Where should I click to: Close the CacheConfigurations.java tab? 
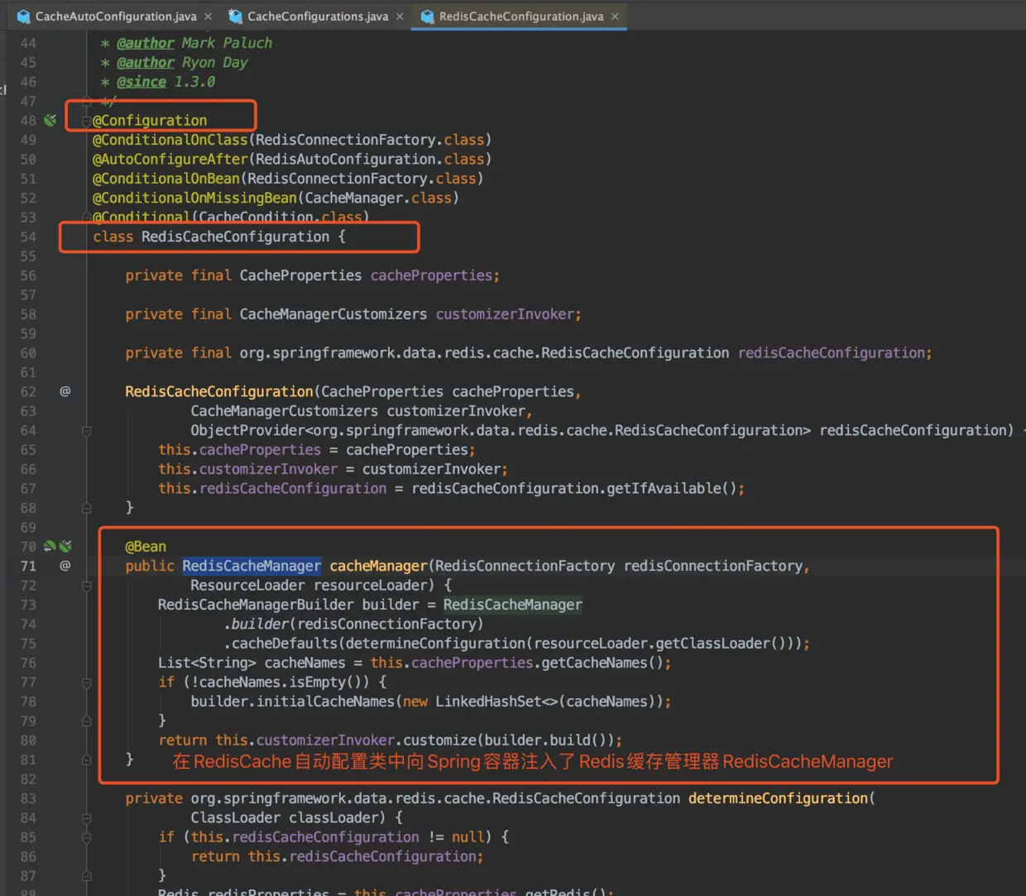click(x=400, y=17)
